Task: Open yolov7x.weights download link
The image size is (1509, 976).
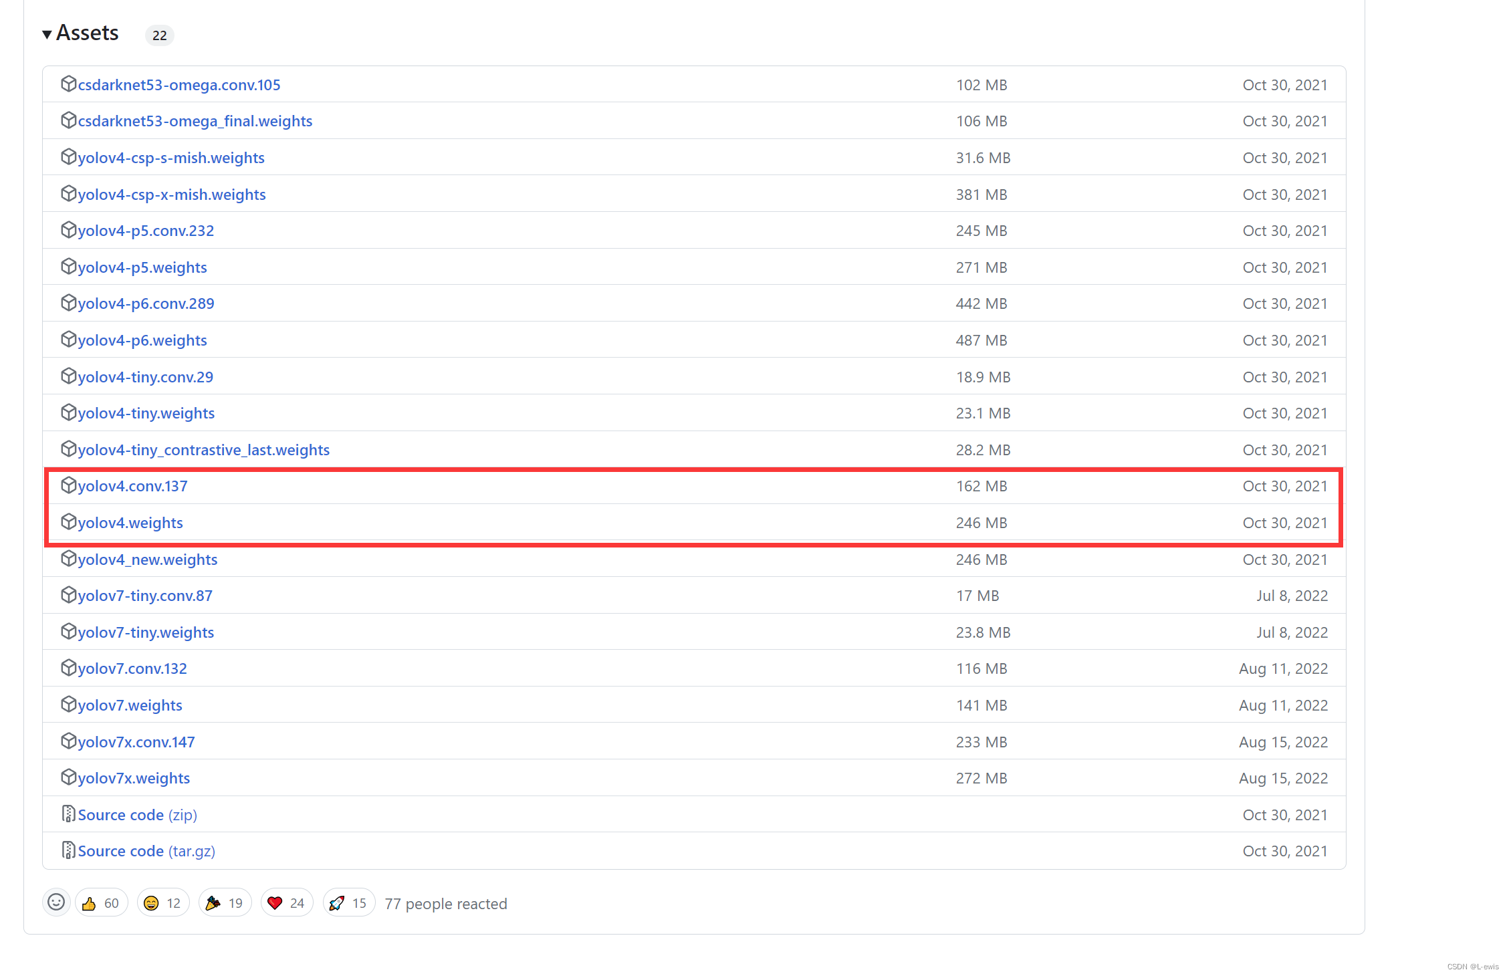Action: click(x=134, y=778)
